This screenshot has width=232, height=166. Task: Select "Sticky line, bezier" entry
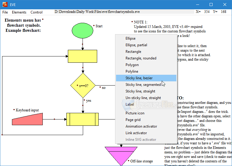point(146,78)
